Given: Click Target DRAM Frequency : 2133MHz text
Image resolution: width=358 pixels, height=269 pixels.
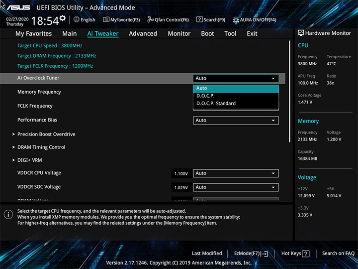Looking at the screenshot, I should (57, 56).
